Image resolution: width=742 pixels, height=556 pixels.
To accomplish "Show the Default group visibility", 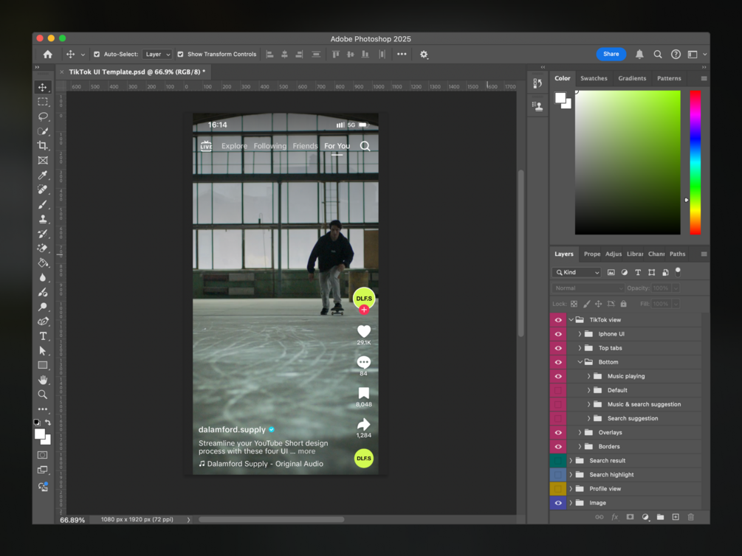I will click(x=558, y=391).
